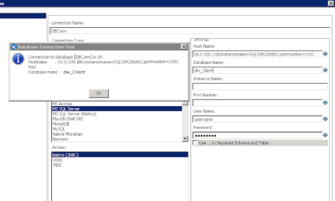Insert variable icon beside Host Name field
The height and width of the screenshot is (201, 335).
325,54
